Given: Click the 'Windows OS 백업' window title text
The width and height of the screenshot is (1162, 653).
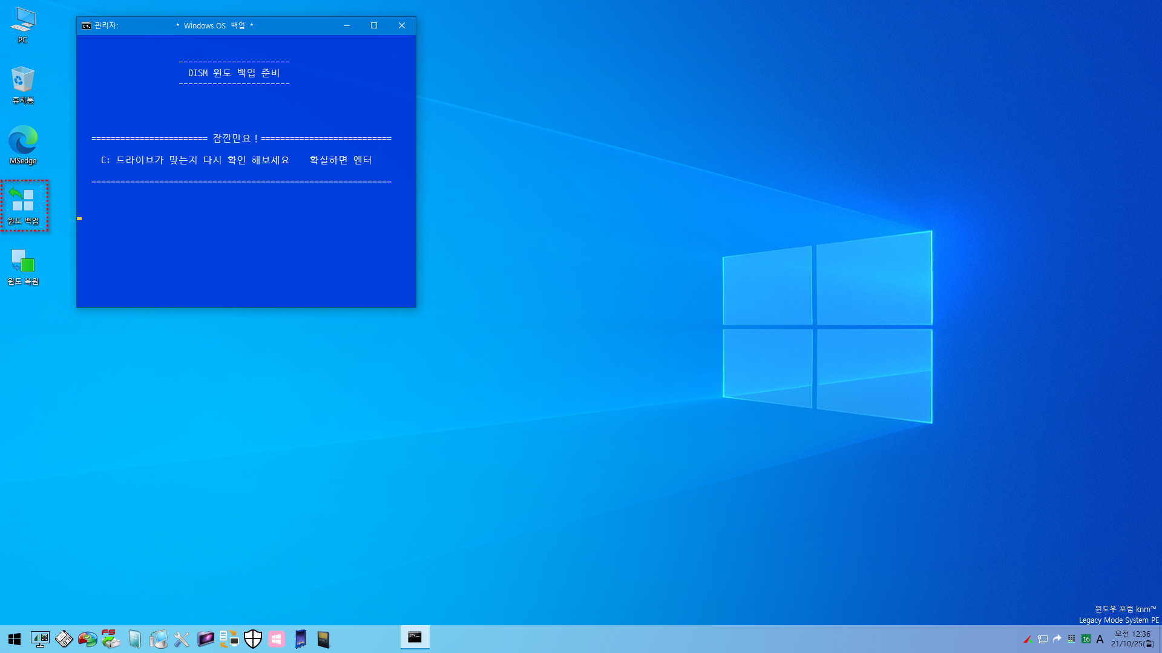Looking at the screenshot, I should (x=214, y=25).
